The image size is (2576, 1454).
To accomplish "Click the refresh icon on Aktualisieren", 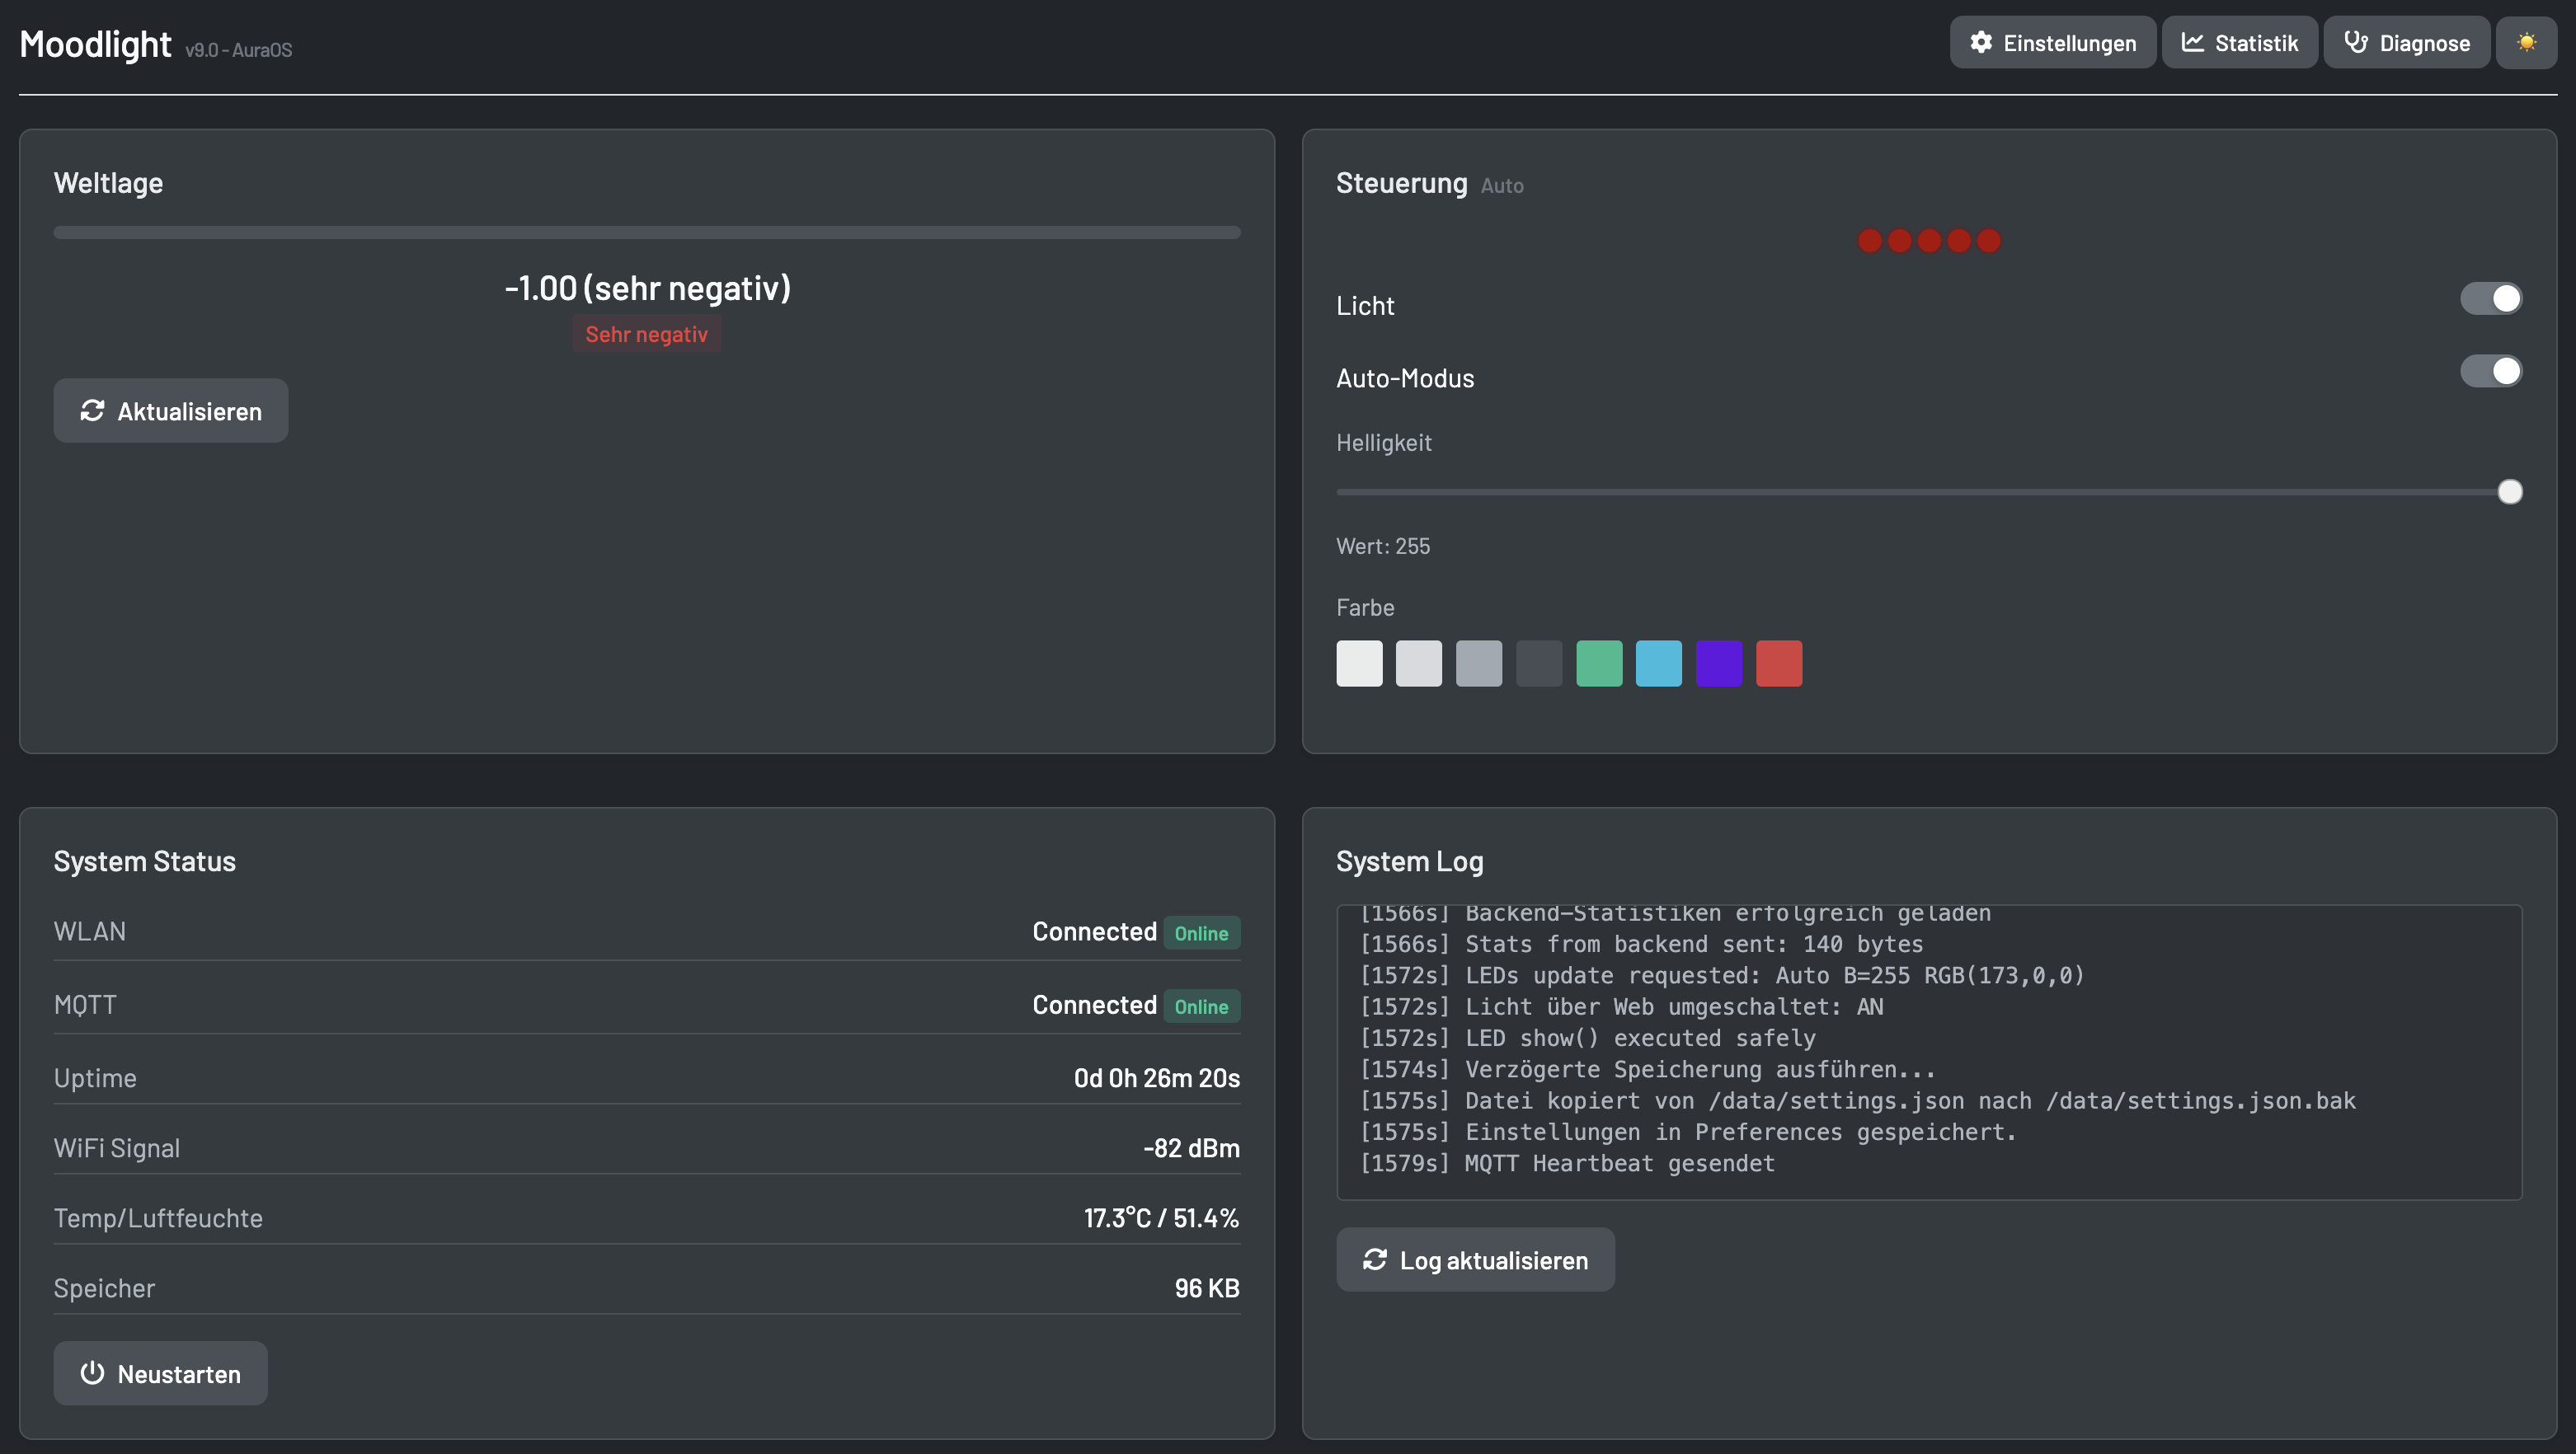I will (92, 410).
